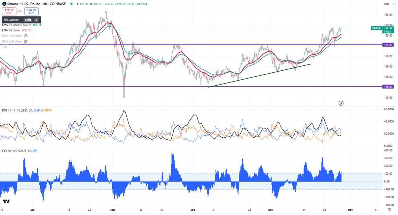Click the TradingView logo
This screenshot has width=398, height=215.
point(6,201)
